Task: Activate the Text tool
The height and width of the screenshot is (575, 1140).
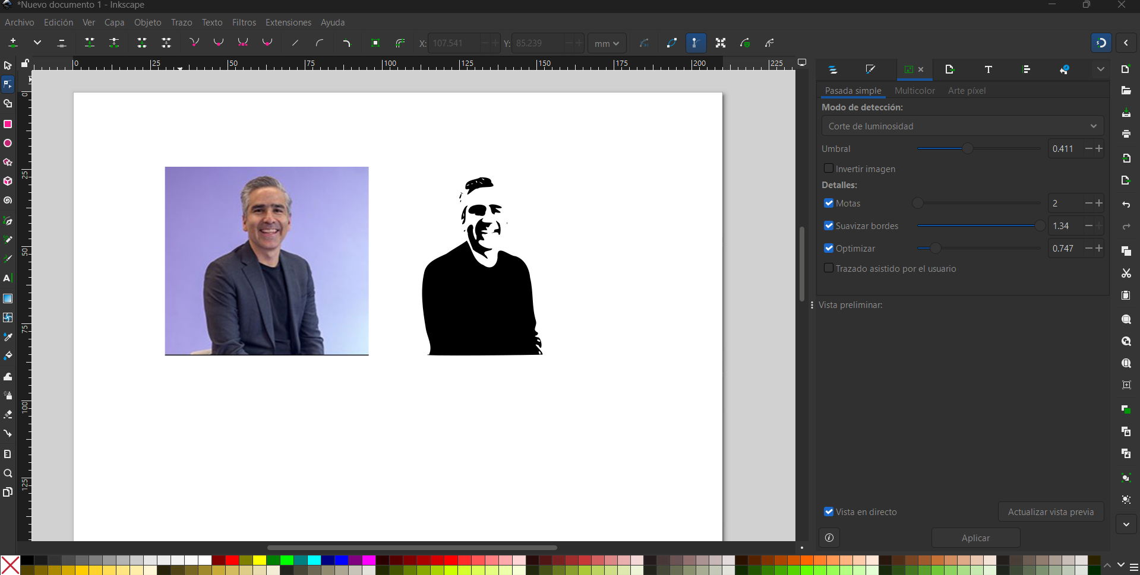Action: click(x=8, y=278)
